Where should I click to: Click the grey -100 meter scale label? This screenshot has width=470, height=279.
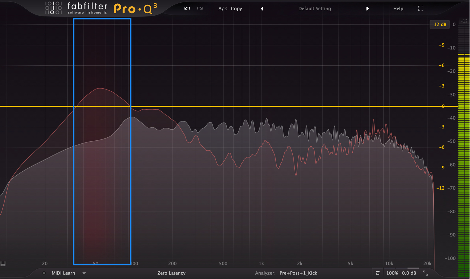450,258
